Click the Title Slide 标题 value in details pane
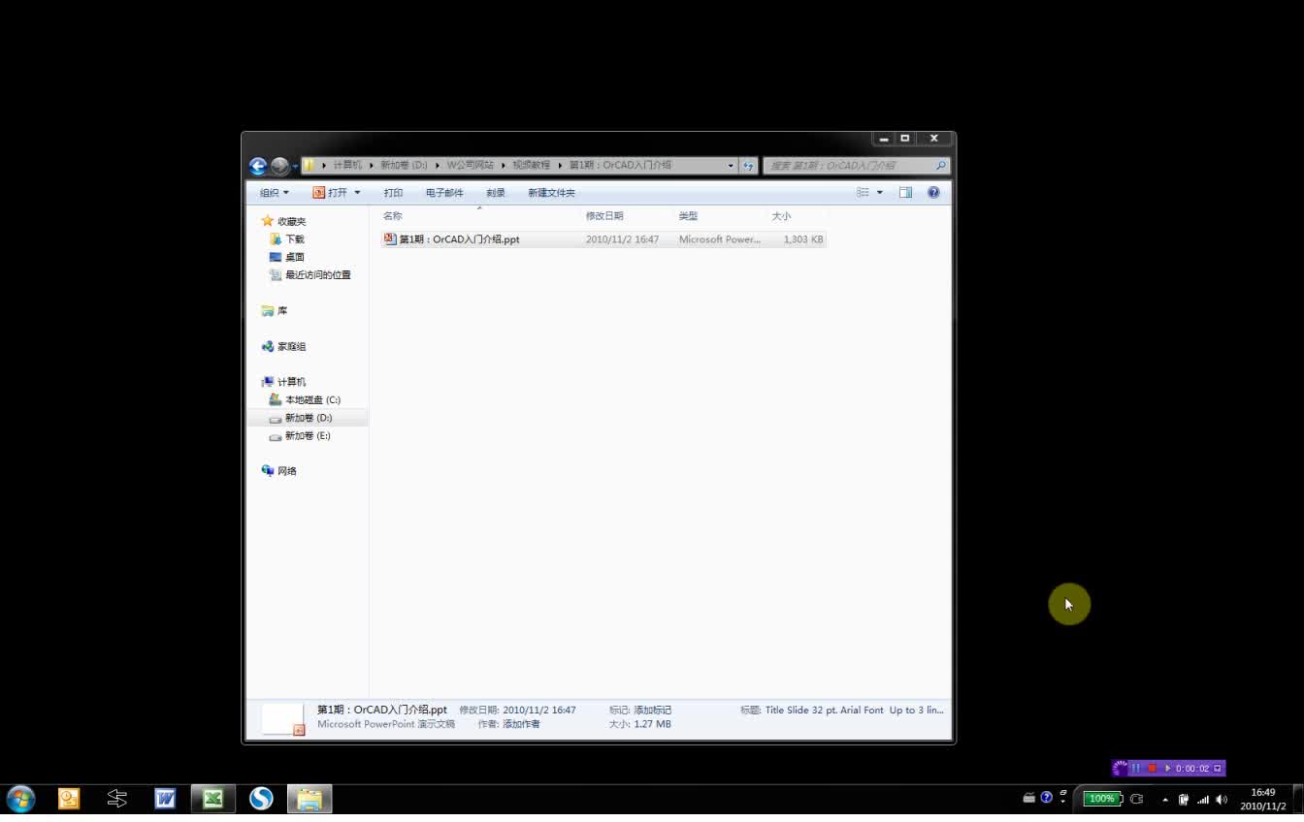The image size is (1304, 822). tap(854, 711)
